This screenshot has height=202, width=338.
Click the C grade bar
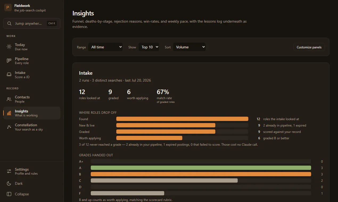click(x=164, y=180)
